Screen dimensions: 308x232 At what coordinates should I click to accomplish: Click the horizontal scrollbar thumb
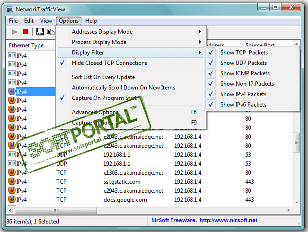(56, 210)
